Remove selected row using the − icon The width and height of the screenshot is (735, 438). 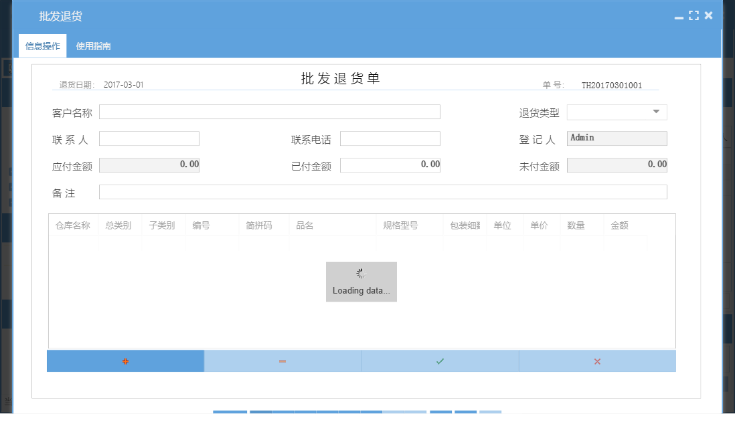point(282,361)
